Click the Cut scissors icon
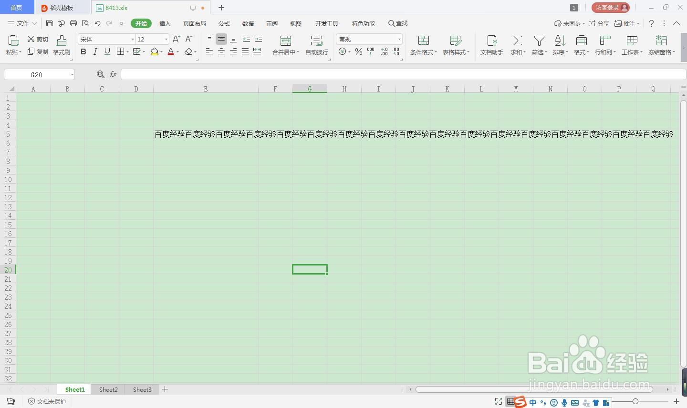This screenshot has height=408, width=687. coord(31,39)
